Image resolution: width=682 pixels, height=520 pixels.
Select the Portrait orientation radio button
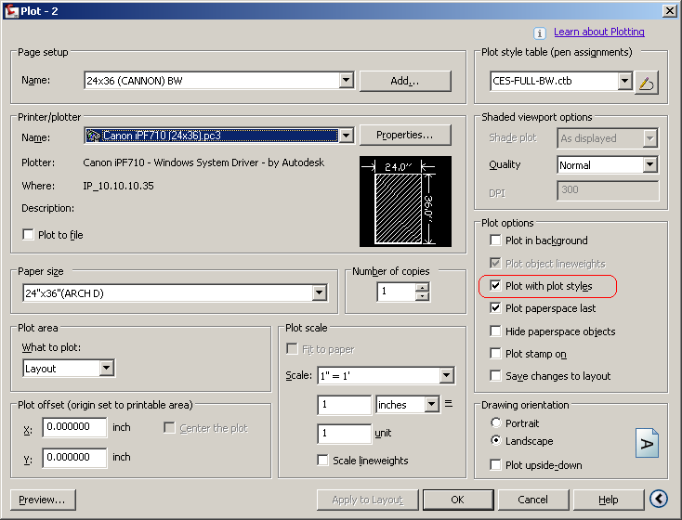tap(495, 422)
